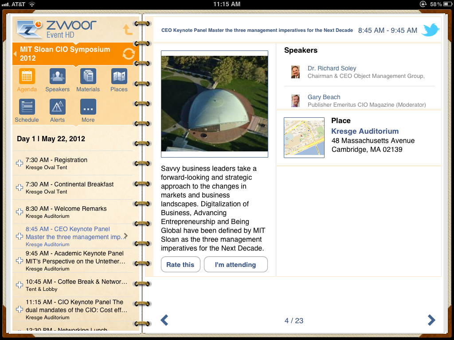Add CEO Keynote Panel to my schedule
This screenshot has height=340, width=454.
click(20, 236)
